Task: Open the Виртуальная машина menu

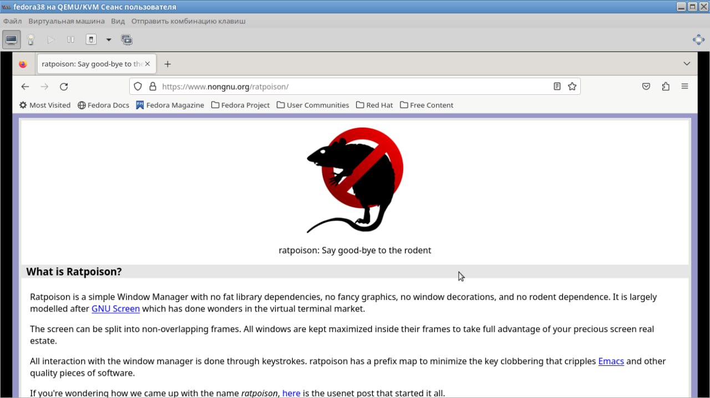Action: 67,21
